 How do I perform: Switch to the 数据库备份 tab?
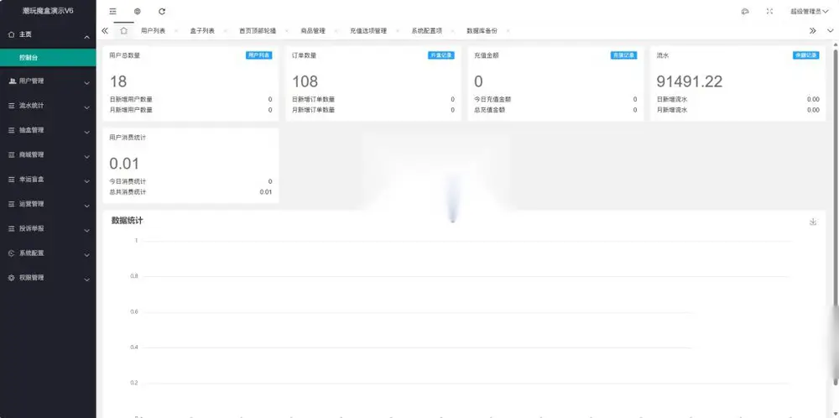tap(482, 31)
